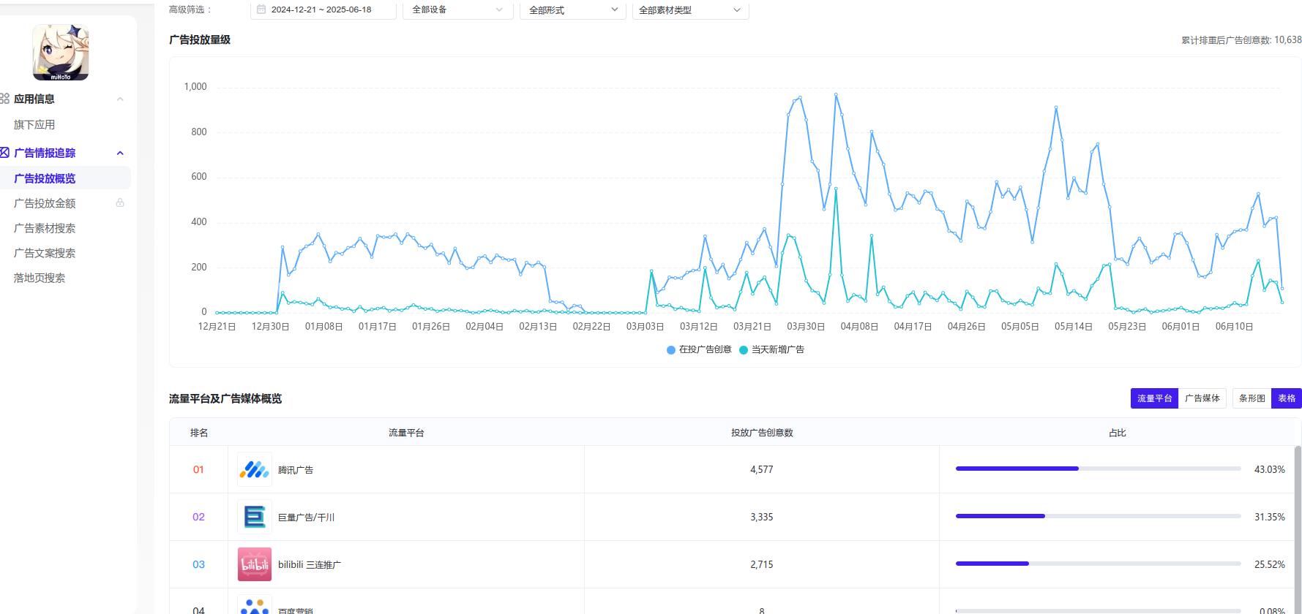This screenshot has height=614, width=1302.
Task: Click the miHoYo app avatar thumbnail
Action: 61,53
